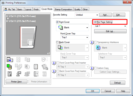Screen dimensions: 133x96
Task: Check the Transparency Interleave option
Action: click(95, 42)
